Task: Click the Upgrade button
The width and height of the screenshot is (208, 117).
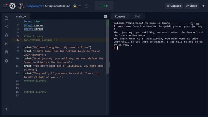Action: [x=174, y=6]
